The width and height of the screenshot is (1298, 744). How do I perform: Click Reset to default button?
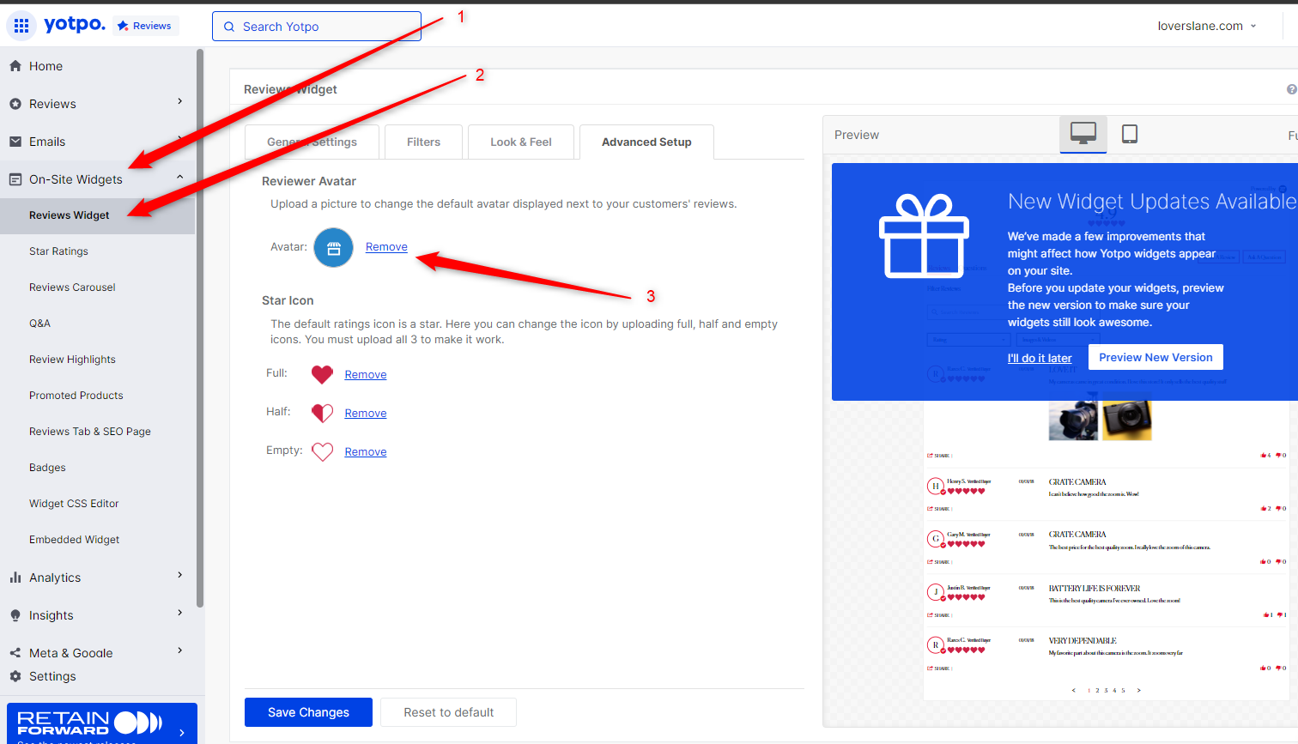point(448,712)
